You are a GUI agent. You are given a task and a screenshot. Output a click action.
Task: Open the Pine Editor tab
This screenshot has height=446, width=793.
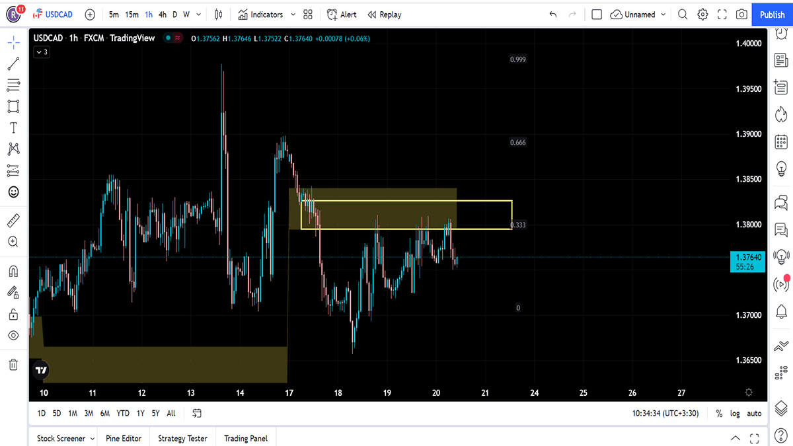click(x=122, y=439)
